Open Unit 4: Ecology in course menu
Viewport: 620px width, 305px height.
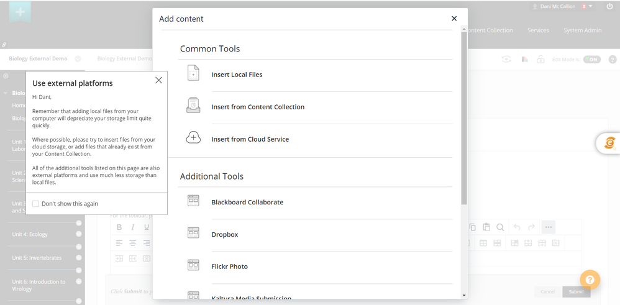[30, 234]
